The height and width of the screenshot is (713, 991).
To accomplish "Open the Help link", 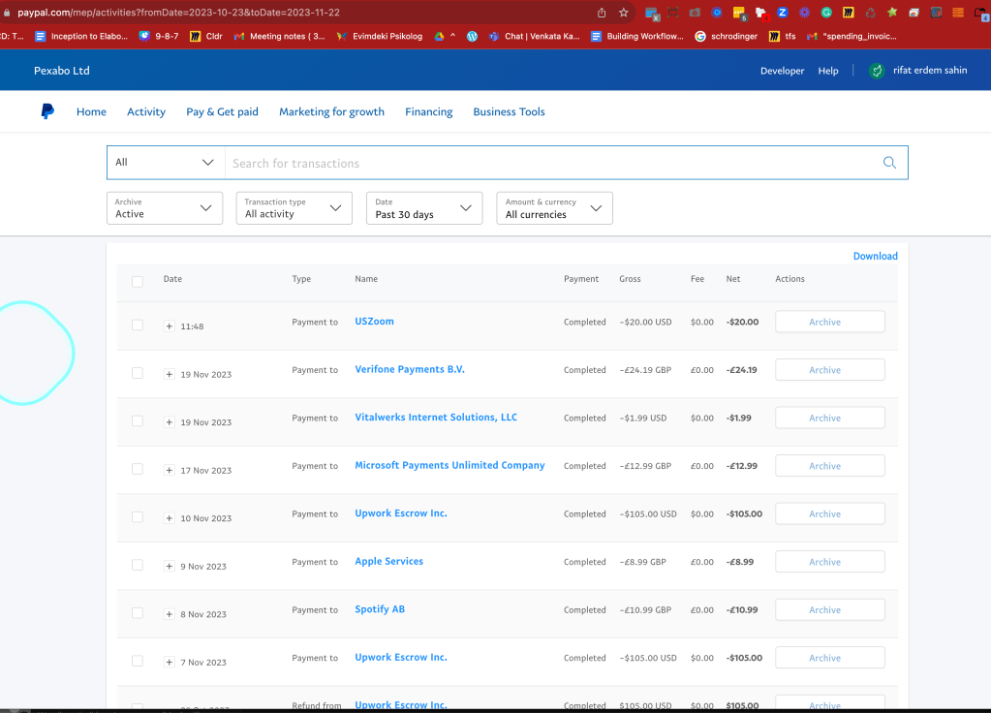I will point(828,71).
